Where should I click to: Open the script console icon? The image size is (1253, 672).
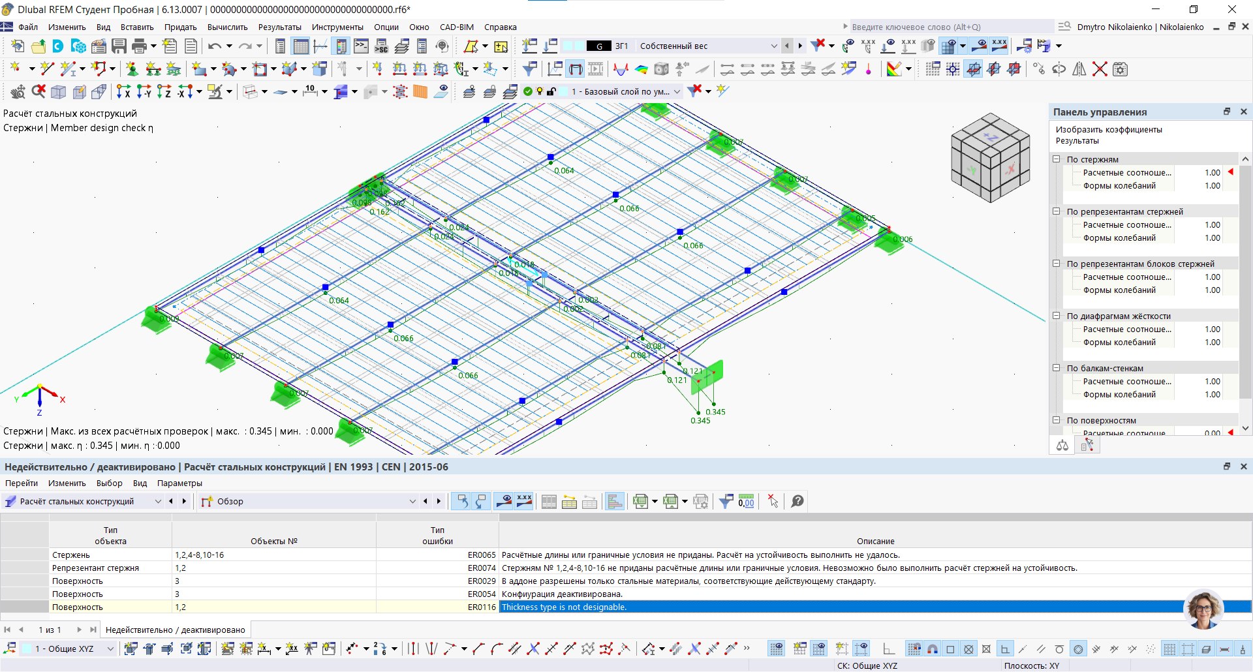[361, 46]
